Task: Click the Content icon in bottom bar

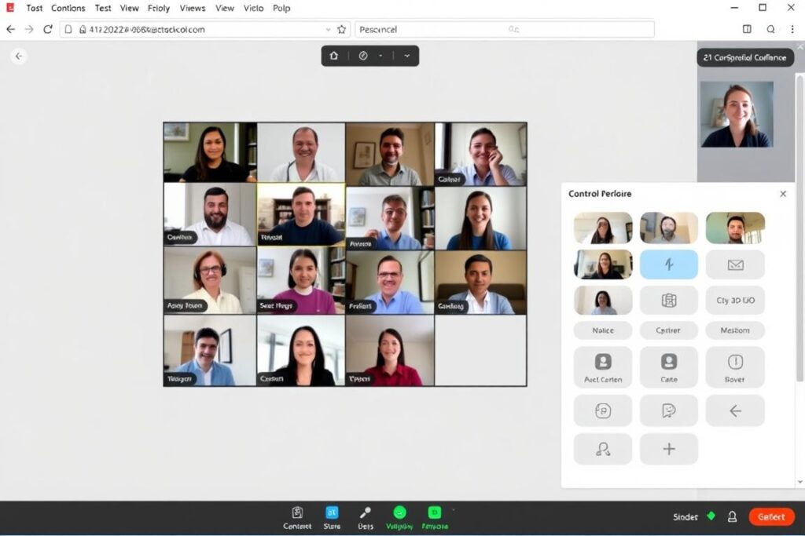Action: [x=297, y=517]
